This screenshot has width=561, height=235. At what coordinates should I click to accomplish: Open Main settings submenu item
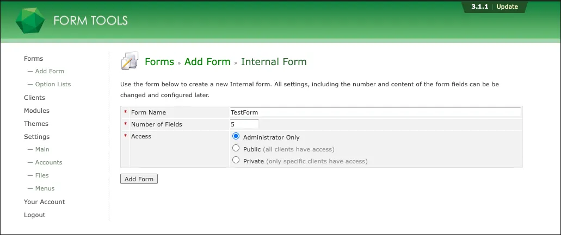click(42, 149)
